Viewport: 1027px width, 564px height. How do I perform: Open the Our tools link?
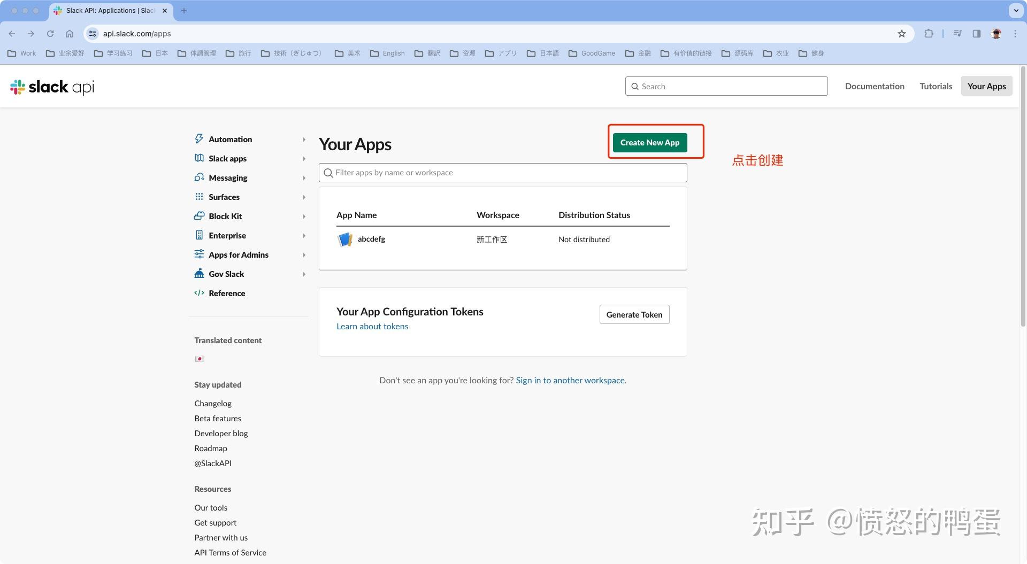(211, 507)
